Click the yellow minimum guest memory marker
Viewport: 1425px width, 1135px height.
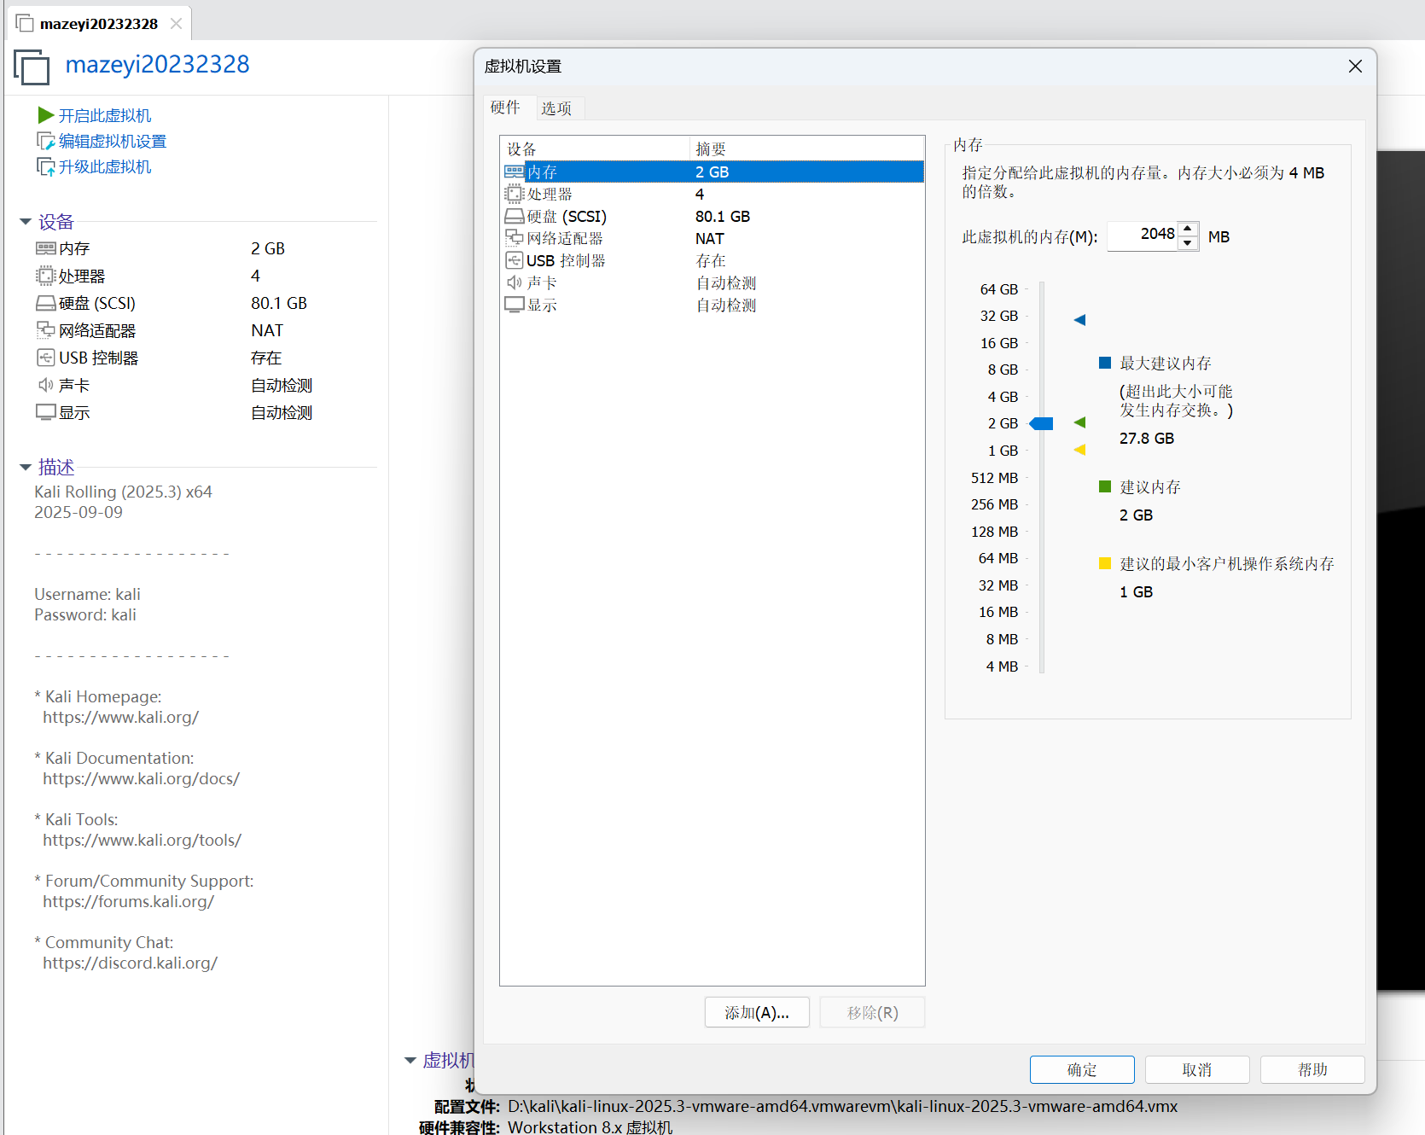tap(1079, 450)
